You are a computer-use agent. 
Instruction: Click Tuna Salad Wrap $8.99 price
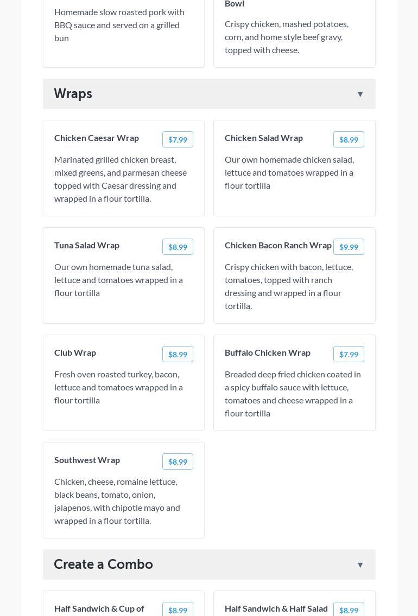click(x=178, y=247)
